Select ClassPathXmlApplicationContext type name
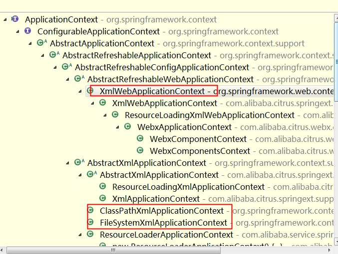The height and width of the screenshot is (254, 338). pos(162,211)
